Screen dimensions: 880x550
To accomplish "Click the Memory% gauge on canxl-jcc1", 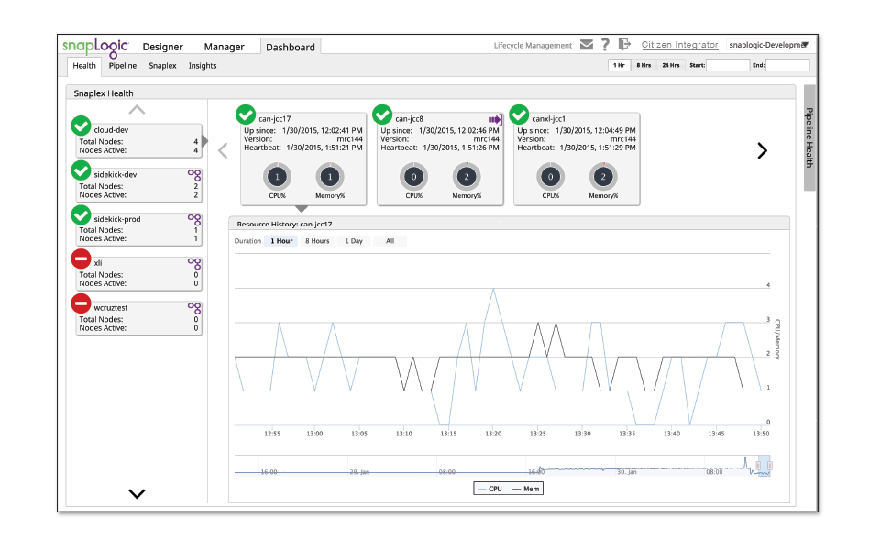I will [x=603, y=176].
